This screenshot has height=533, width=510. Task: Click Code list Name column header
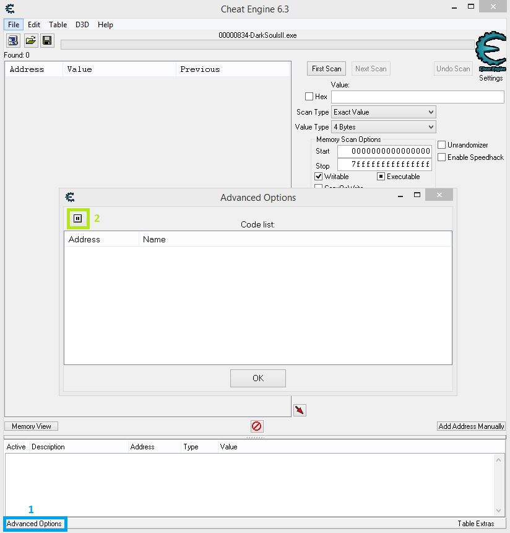click(295, 239)
